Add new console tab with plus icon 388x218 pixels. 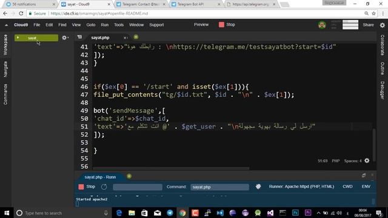[x=129, y=176]
